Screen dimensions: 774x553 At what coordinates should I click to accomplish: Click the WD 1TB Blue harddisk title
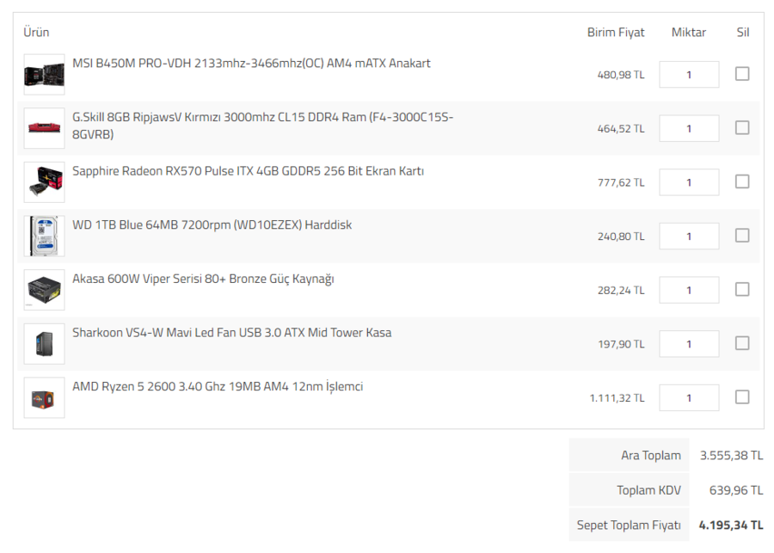[212, 225]
